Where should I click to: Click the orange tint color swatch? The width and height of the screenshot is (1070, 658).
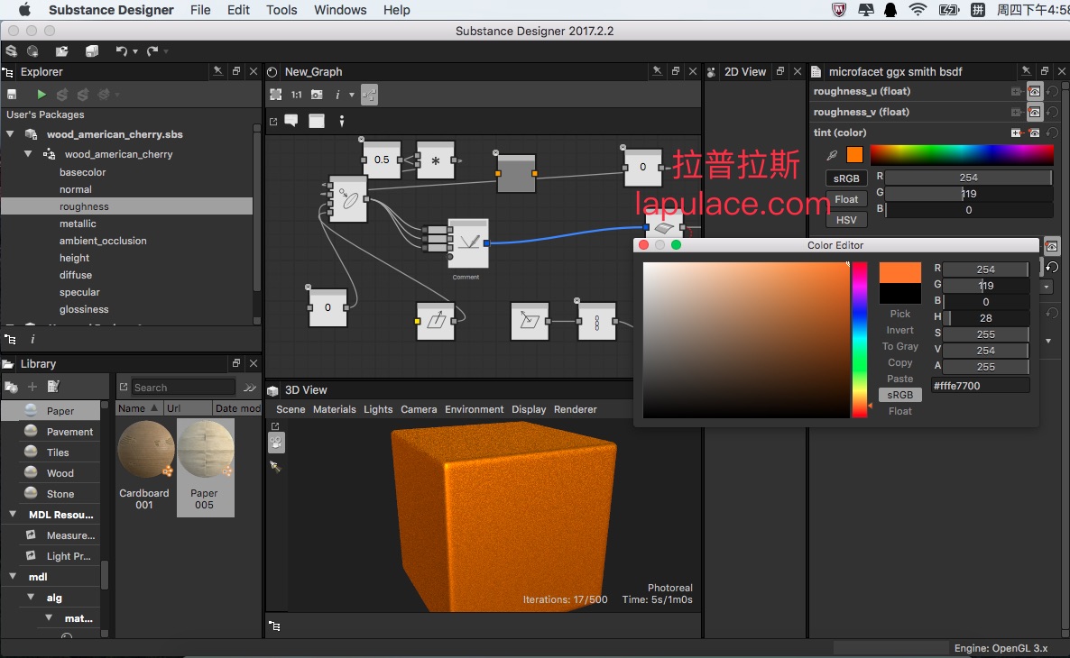tap(854, 155)
